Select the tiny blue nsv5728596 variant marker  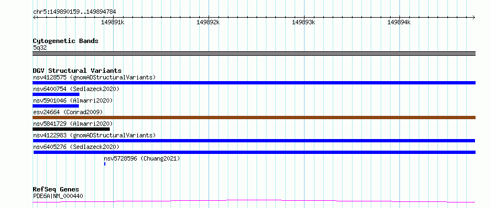(105, 164)
